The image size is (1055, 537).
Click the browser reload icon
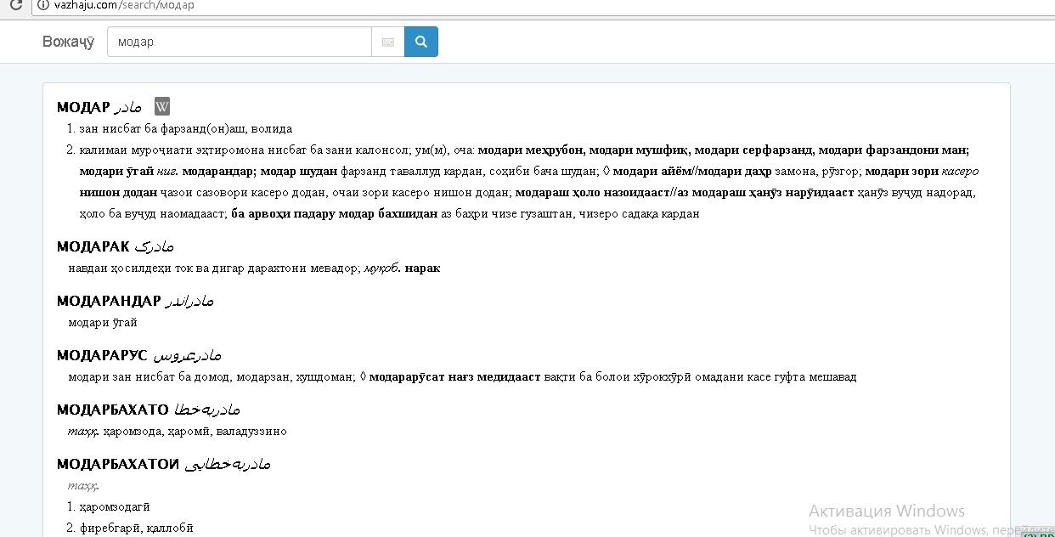(x=15, y=5)
